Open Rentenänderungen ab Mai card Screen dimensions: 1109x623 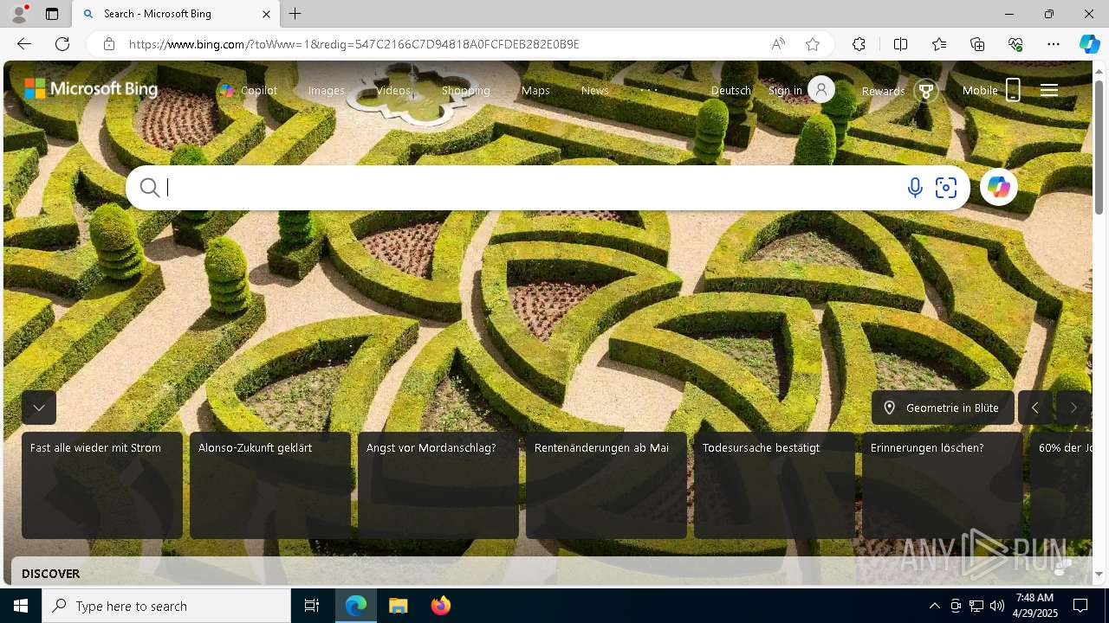[x=606, y=485]
